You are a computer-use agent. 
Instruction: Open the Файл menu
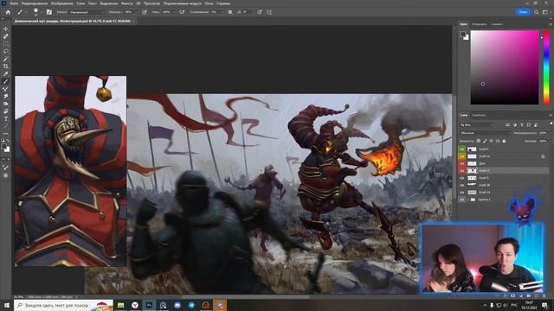pyautogui.click(x=14, y=3)
